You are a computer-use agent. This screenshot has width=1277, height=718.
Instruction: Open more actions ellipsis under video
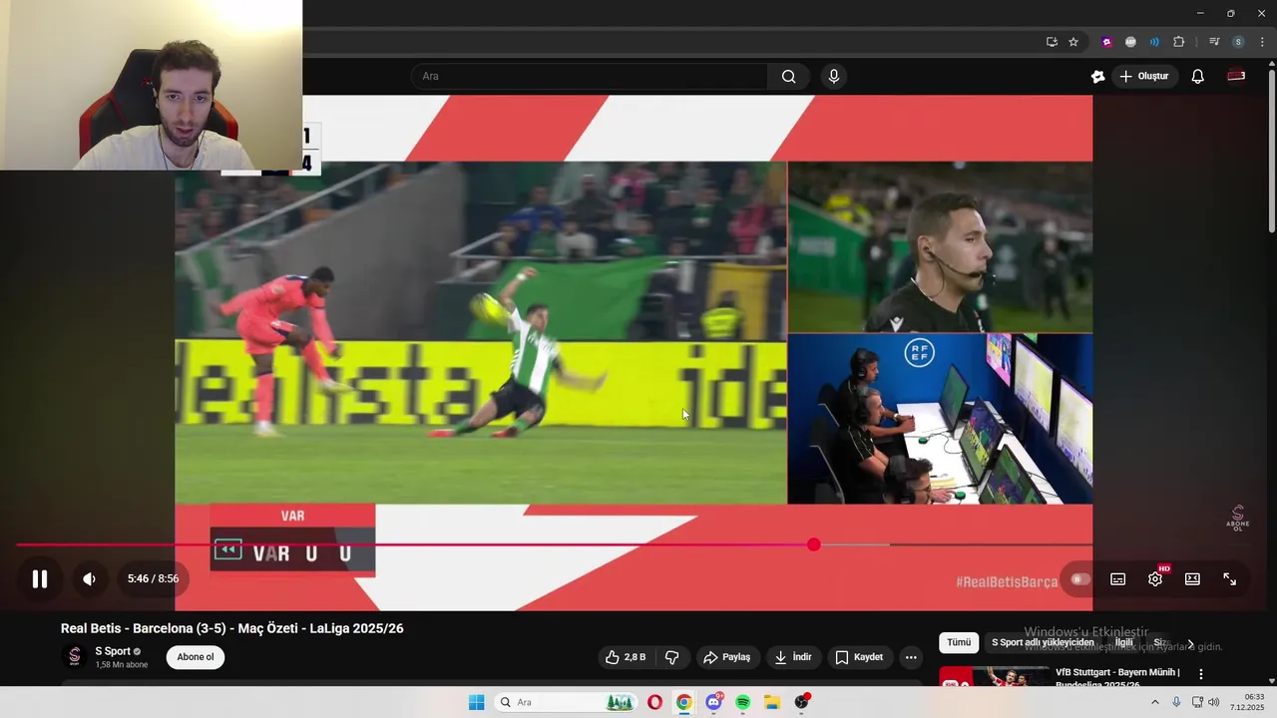[911, 657]
